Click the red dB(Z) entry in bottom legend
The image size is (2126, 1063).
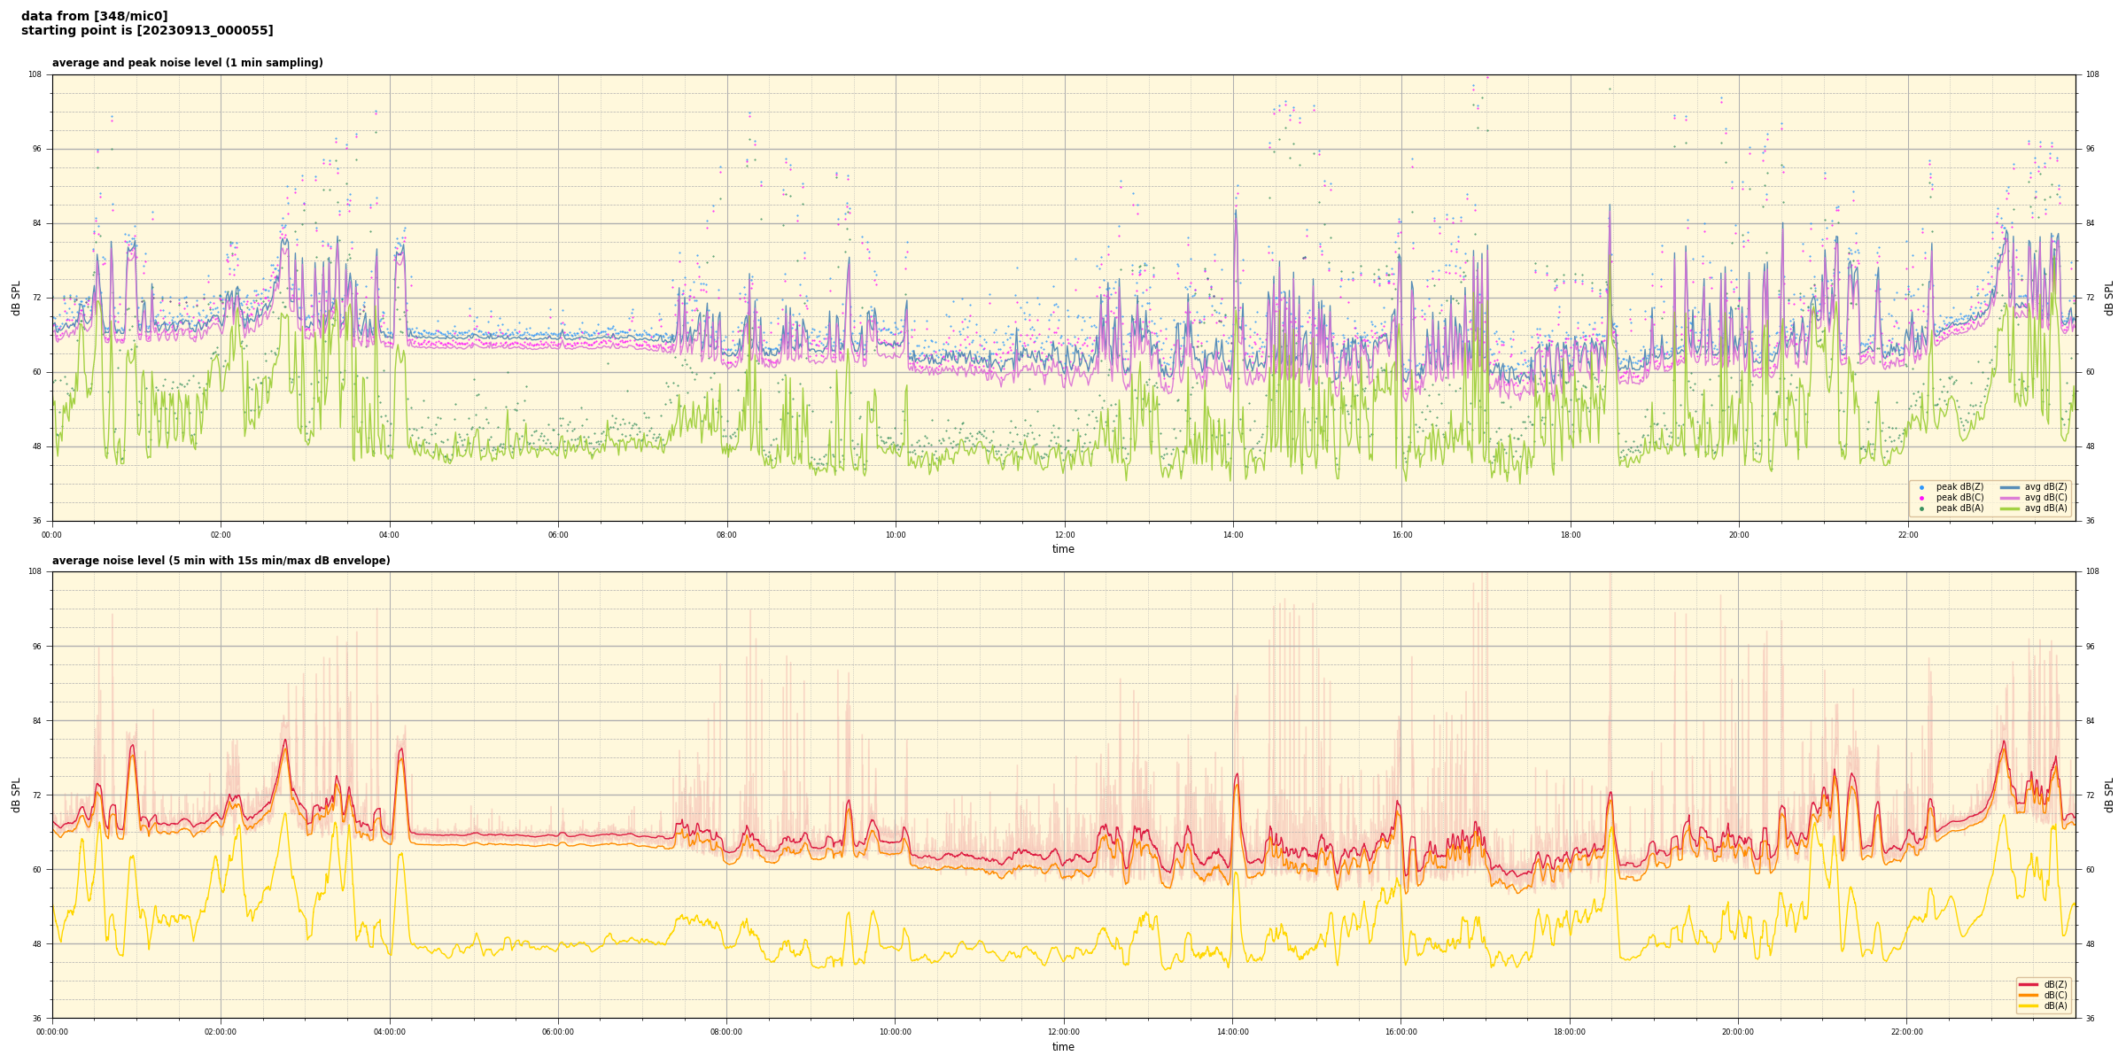(x=2029, y=984)
